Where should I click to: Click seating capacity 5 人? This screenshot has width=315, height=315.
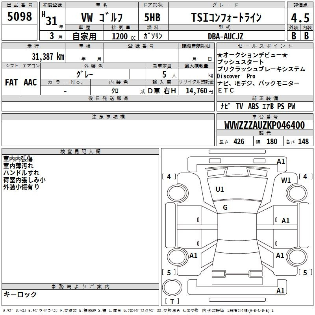(169, 74)
